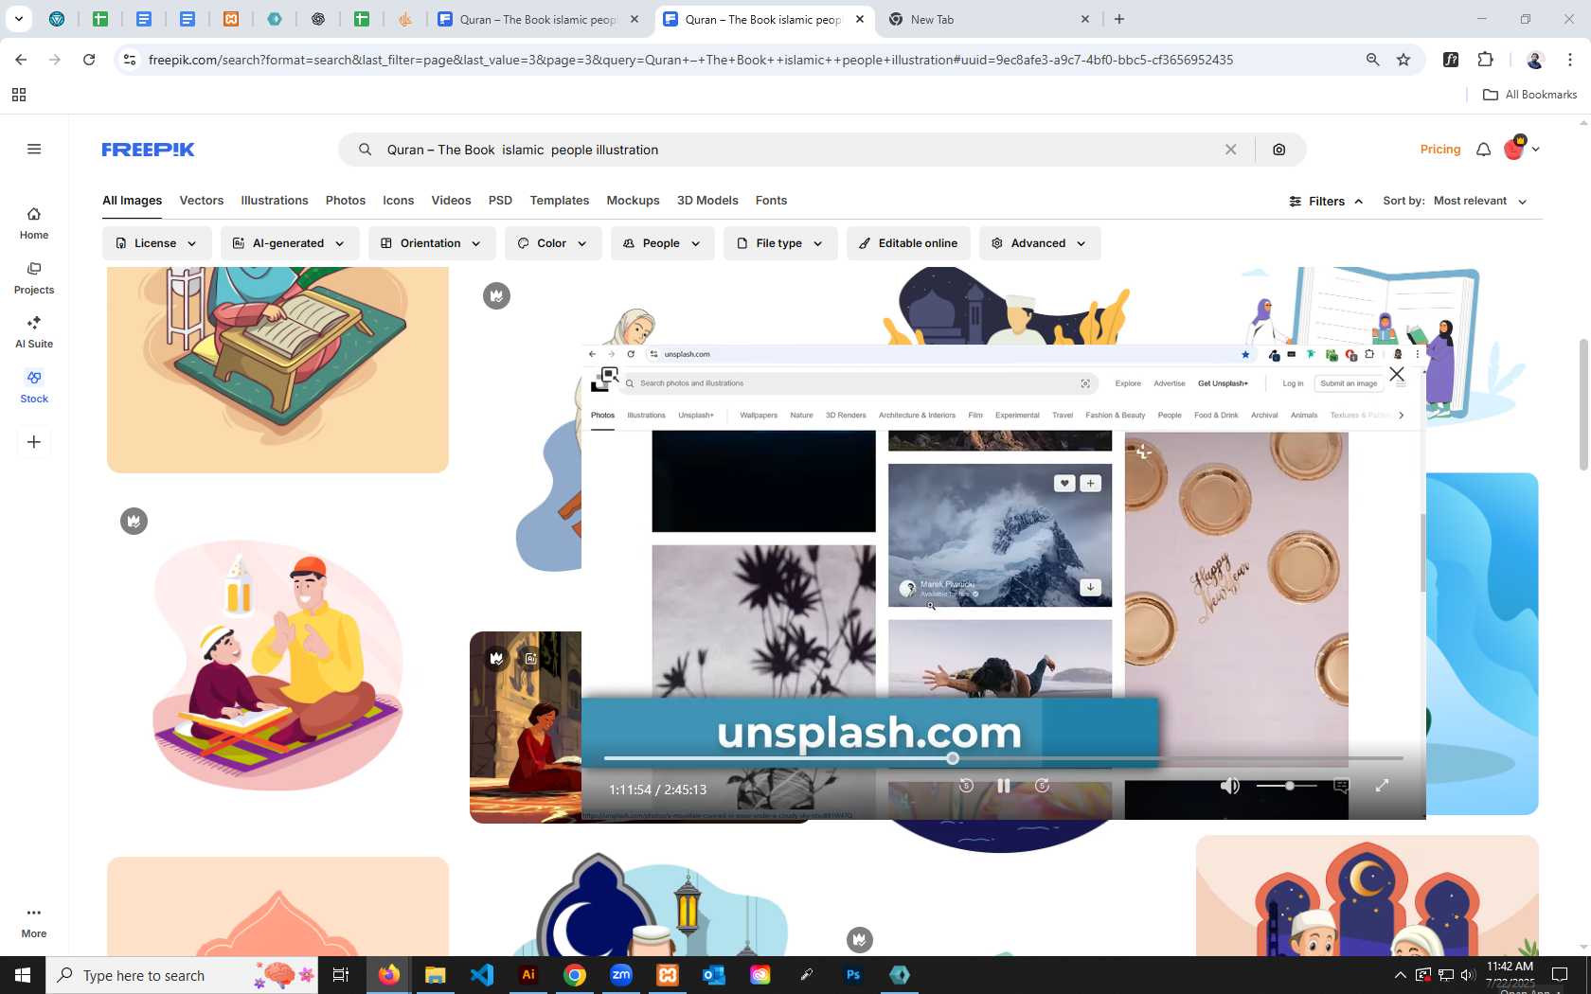The width and height of the screenshot is (1591, 994).
Task: Open the Pricing page
Action: pos(1439,150)
